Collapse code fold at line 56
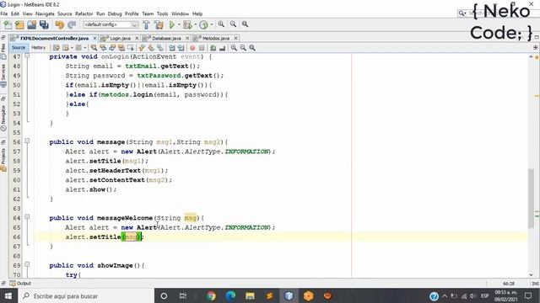This screenshot has width=540, height=303. click(x=27, y=141)
